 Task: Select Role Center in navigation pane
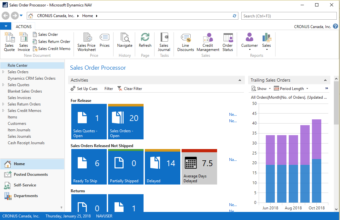click(x=32, y=65)
